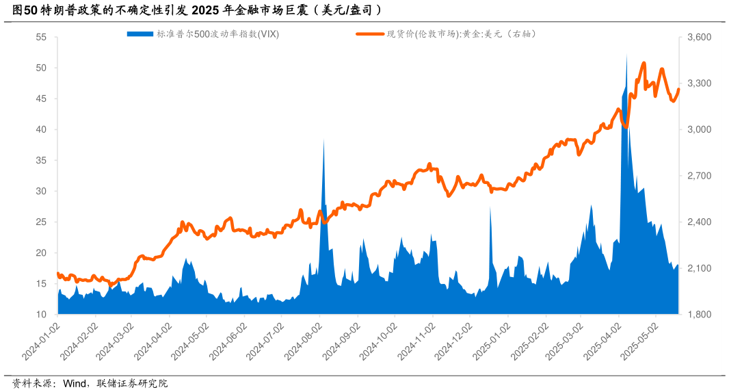Click the orange gold price legend line
The height and width of the screenshot is (392, 729).
[370, 34]
